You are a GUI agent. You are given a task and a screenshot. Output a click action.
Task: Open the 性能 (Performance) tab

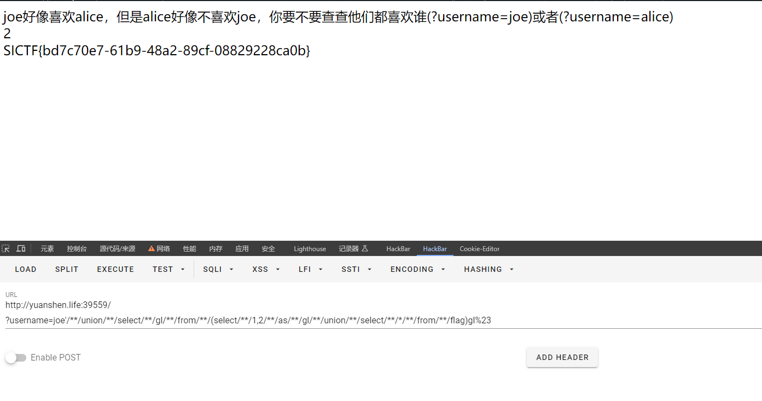(189, 248)
